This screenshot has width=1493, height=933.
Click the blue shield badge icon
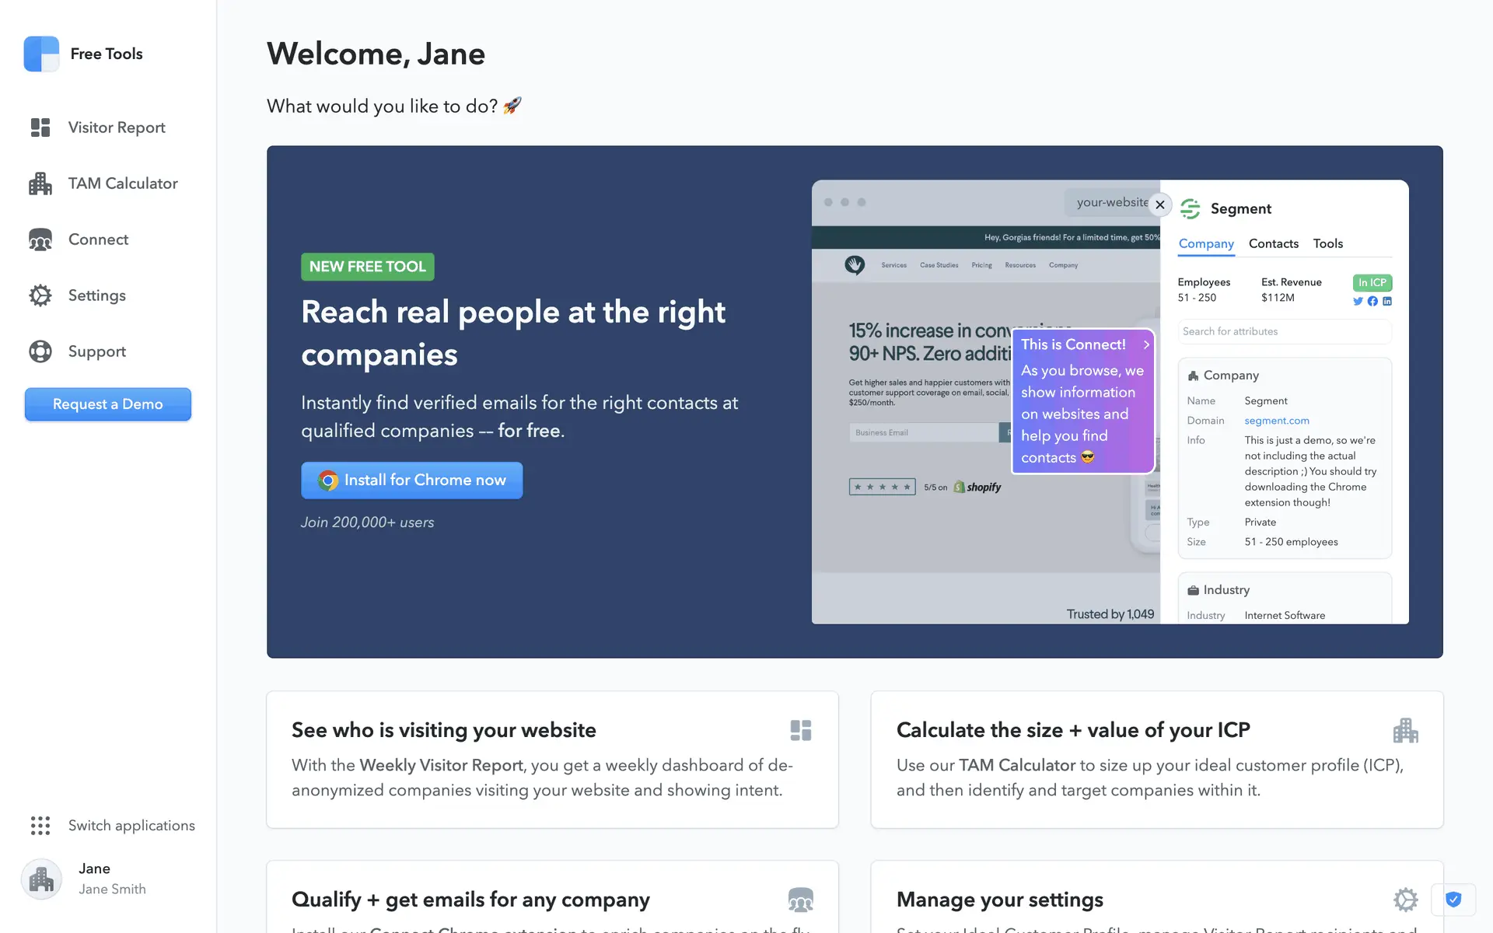click(x=1453, y=900)
